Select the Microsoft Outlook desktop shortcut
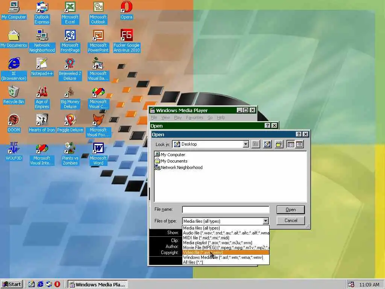The width and height of the screenshot is (385, 289). (98, 13)
